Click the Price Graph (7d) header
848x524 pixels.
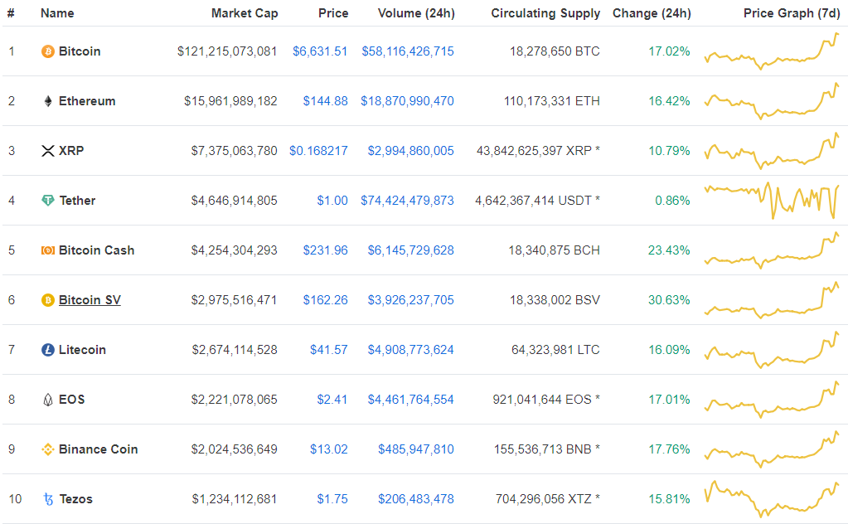[x=792, y=13]
